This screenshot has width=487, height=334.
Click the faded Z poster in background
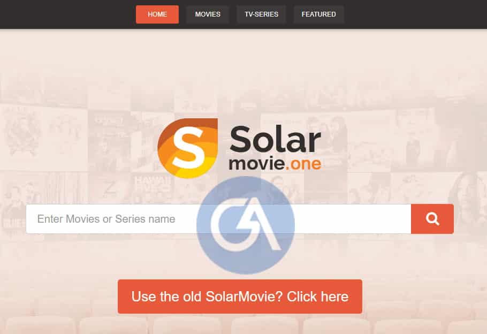point(109,188)
